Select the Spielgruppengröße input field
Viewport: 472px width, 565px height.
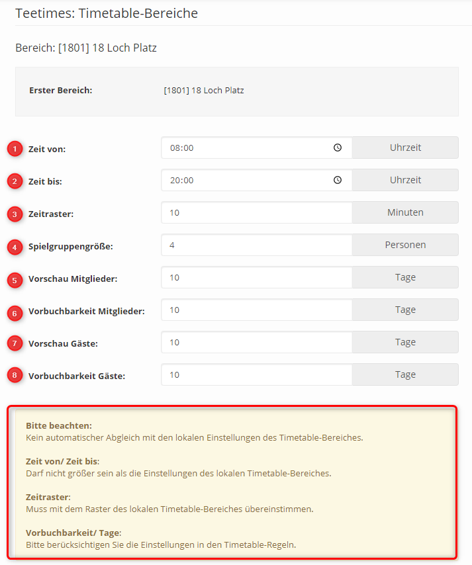[256, 245]
